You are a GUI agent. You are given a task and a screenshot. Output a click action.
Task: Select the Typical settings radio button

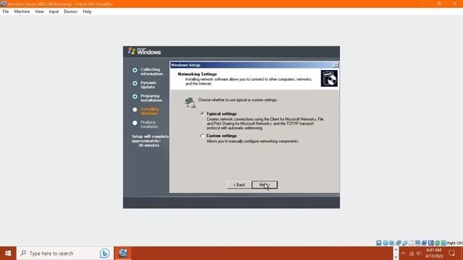click(x=203, y=113)
